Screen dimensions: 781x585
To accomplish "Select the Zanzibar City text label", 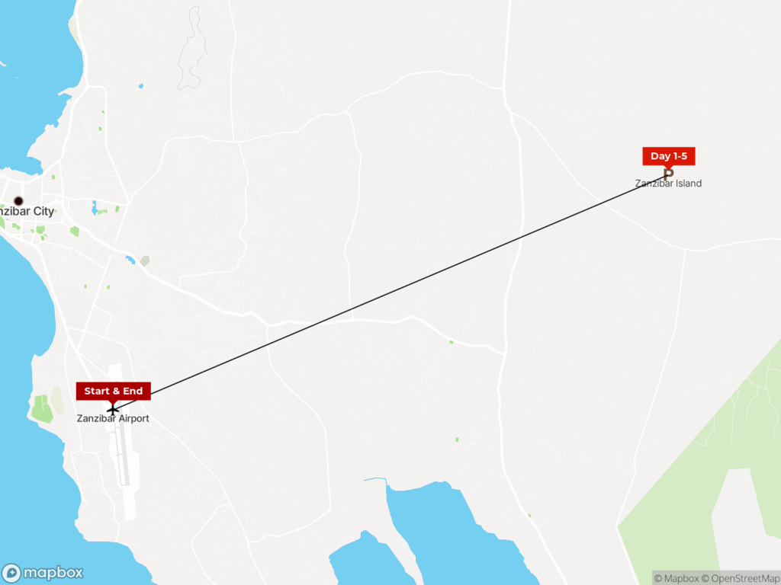I will [27, 212].
